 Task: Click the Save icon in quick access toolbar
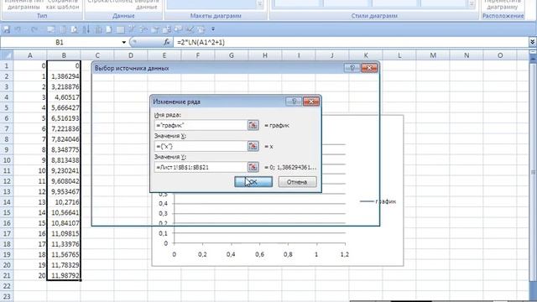pyautogui.click(x=6, y=29)
